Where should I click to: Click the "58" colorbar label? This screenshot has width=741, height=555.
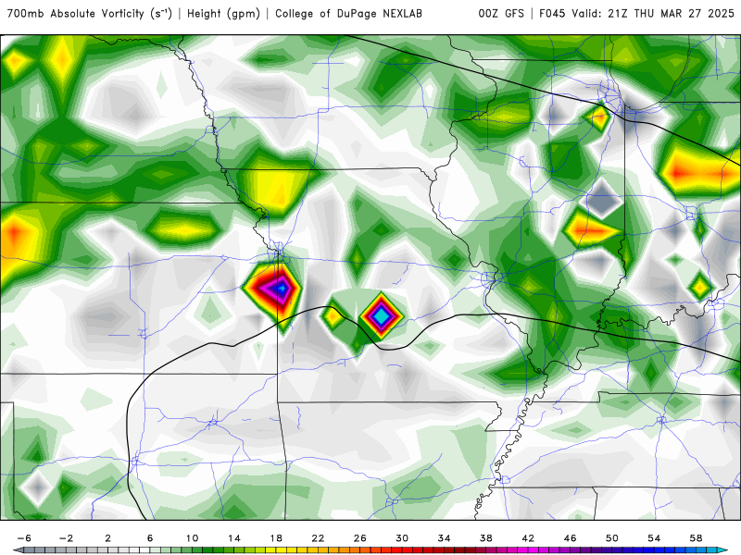point(697,538)
